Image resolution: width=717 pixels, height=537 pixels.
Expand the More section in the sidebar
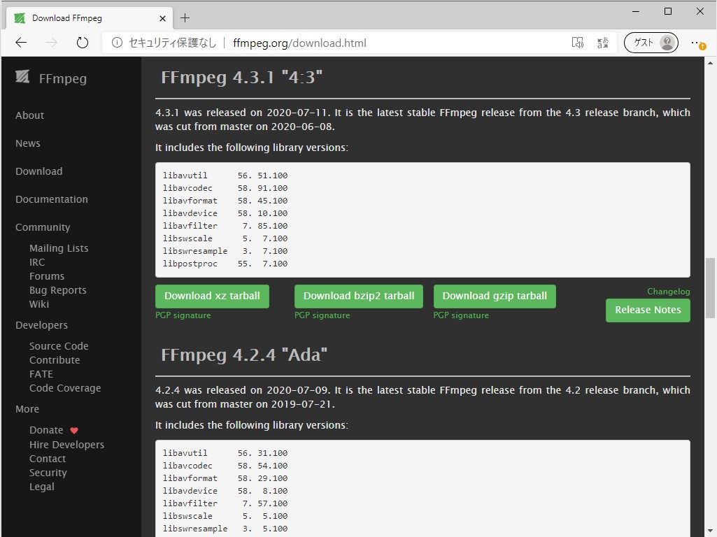(x=27, y=408)
